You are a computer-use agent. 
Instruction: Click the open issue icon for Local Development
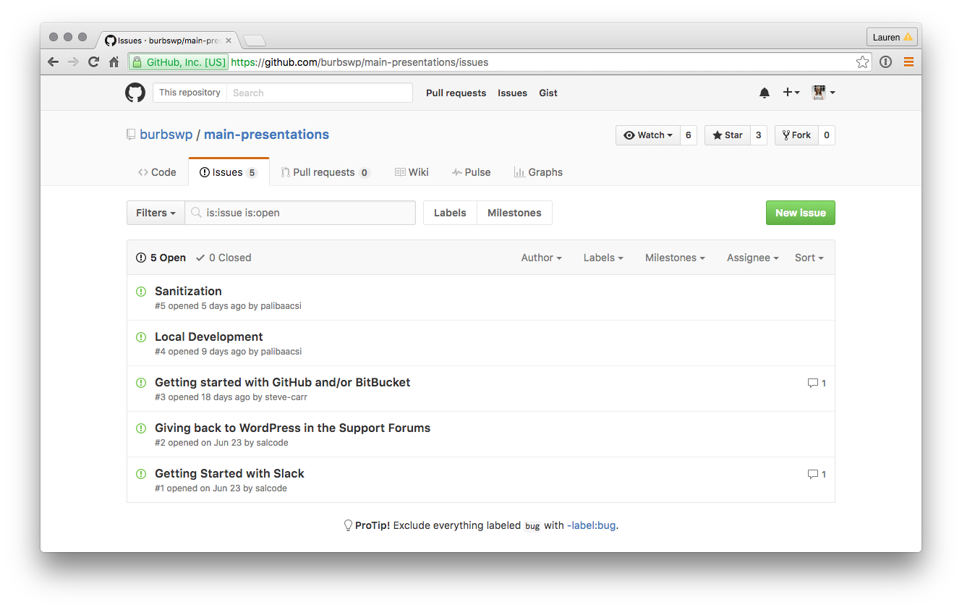pos(141,337)
